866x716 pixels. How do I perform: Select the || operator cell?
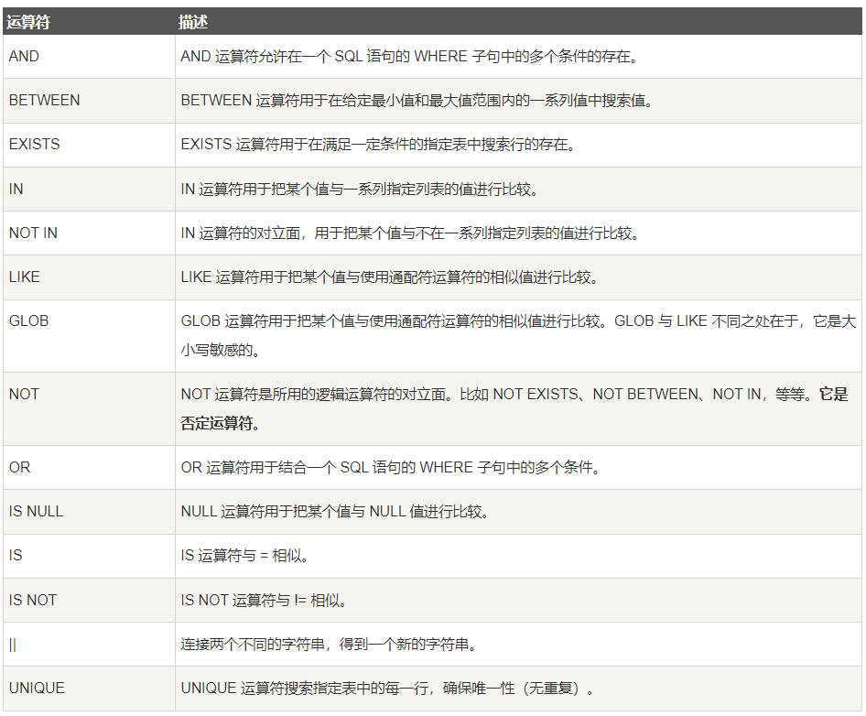pyautogui.click(x=89, y=645)
